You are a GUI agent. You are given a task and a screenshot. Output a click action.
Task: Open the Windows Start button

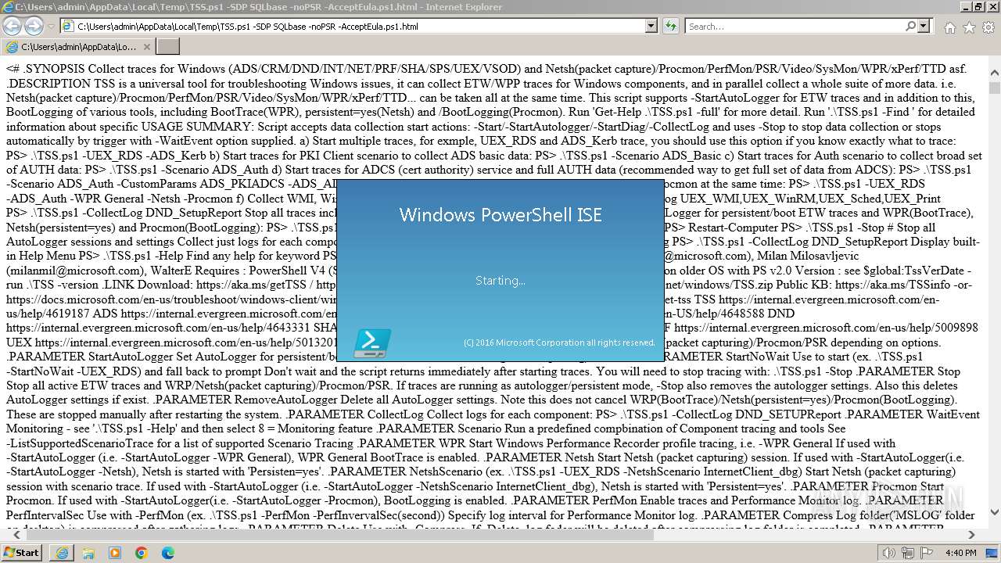pos(22,552)
